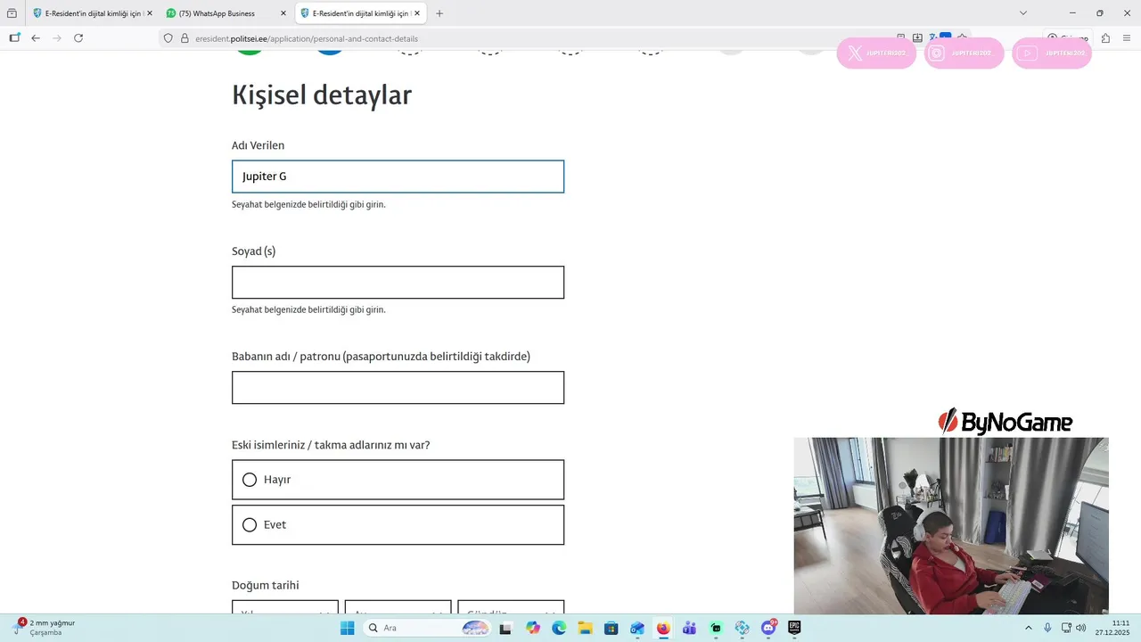Open Microsoft Edge from the taskbar
This screenshot has height=642, width=1141.
[559, 628]
